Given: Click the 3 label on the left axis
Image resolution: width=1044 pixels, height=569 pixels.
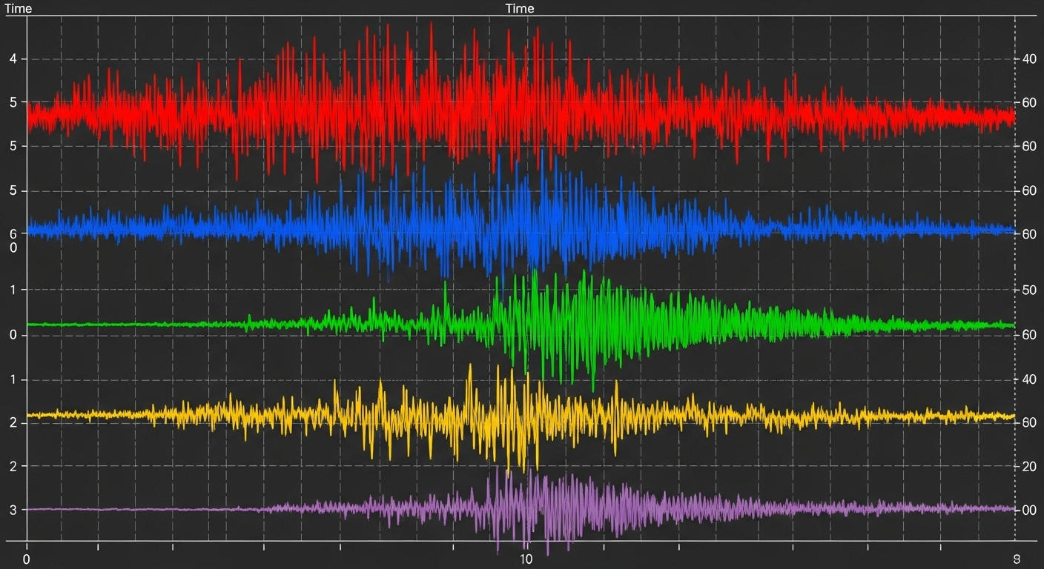Looking at the screenshot, I should pyautogui.click(x=13, y=510).
